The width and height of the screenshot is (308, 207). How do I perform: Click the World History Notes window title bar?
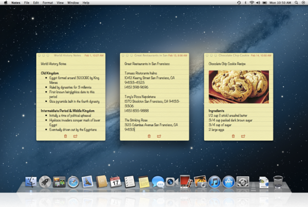click(x=71, y=55)
